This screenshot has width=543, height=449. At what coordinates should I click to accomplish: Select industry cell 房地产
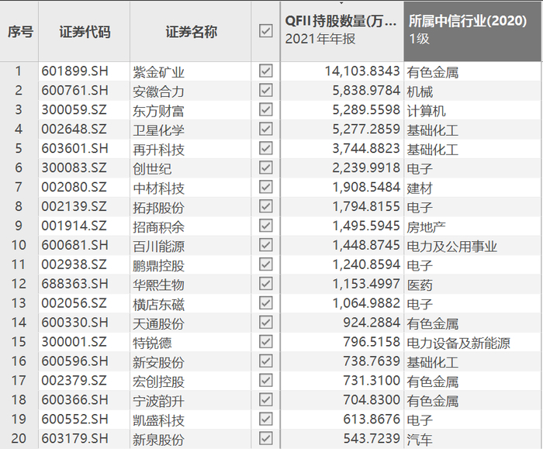(427, 227)
